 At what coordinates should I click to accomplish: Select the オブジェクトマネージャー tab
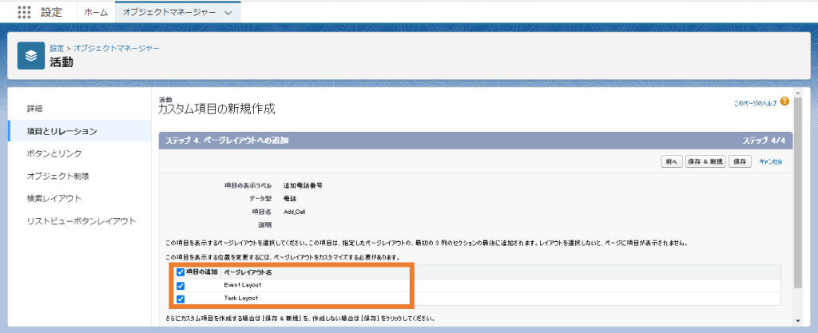[x=168, y=13]
